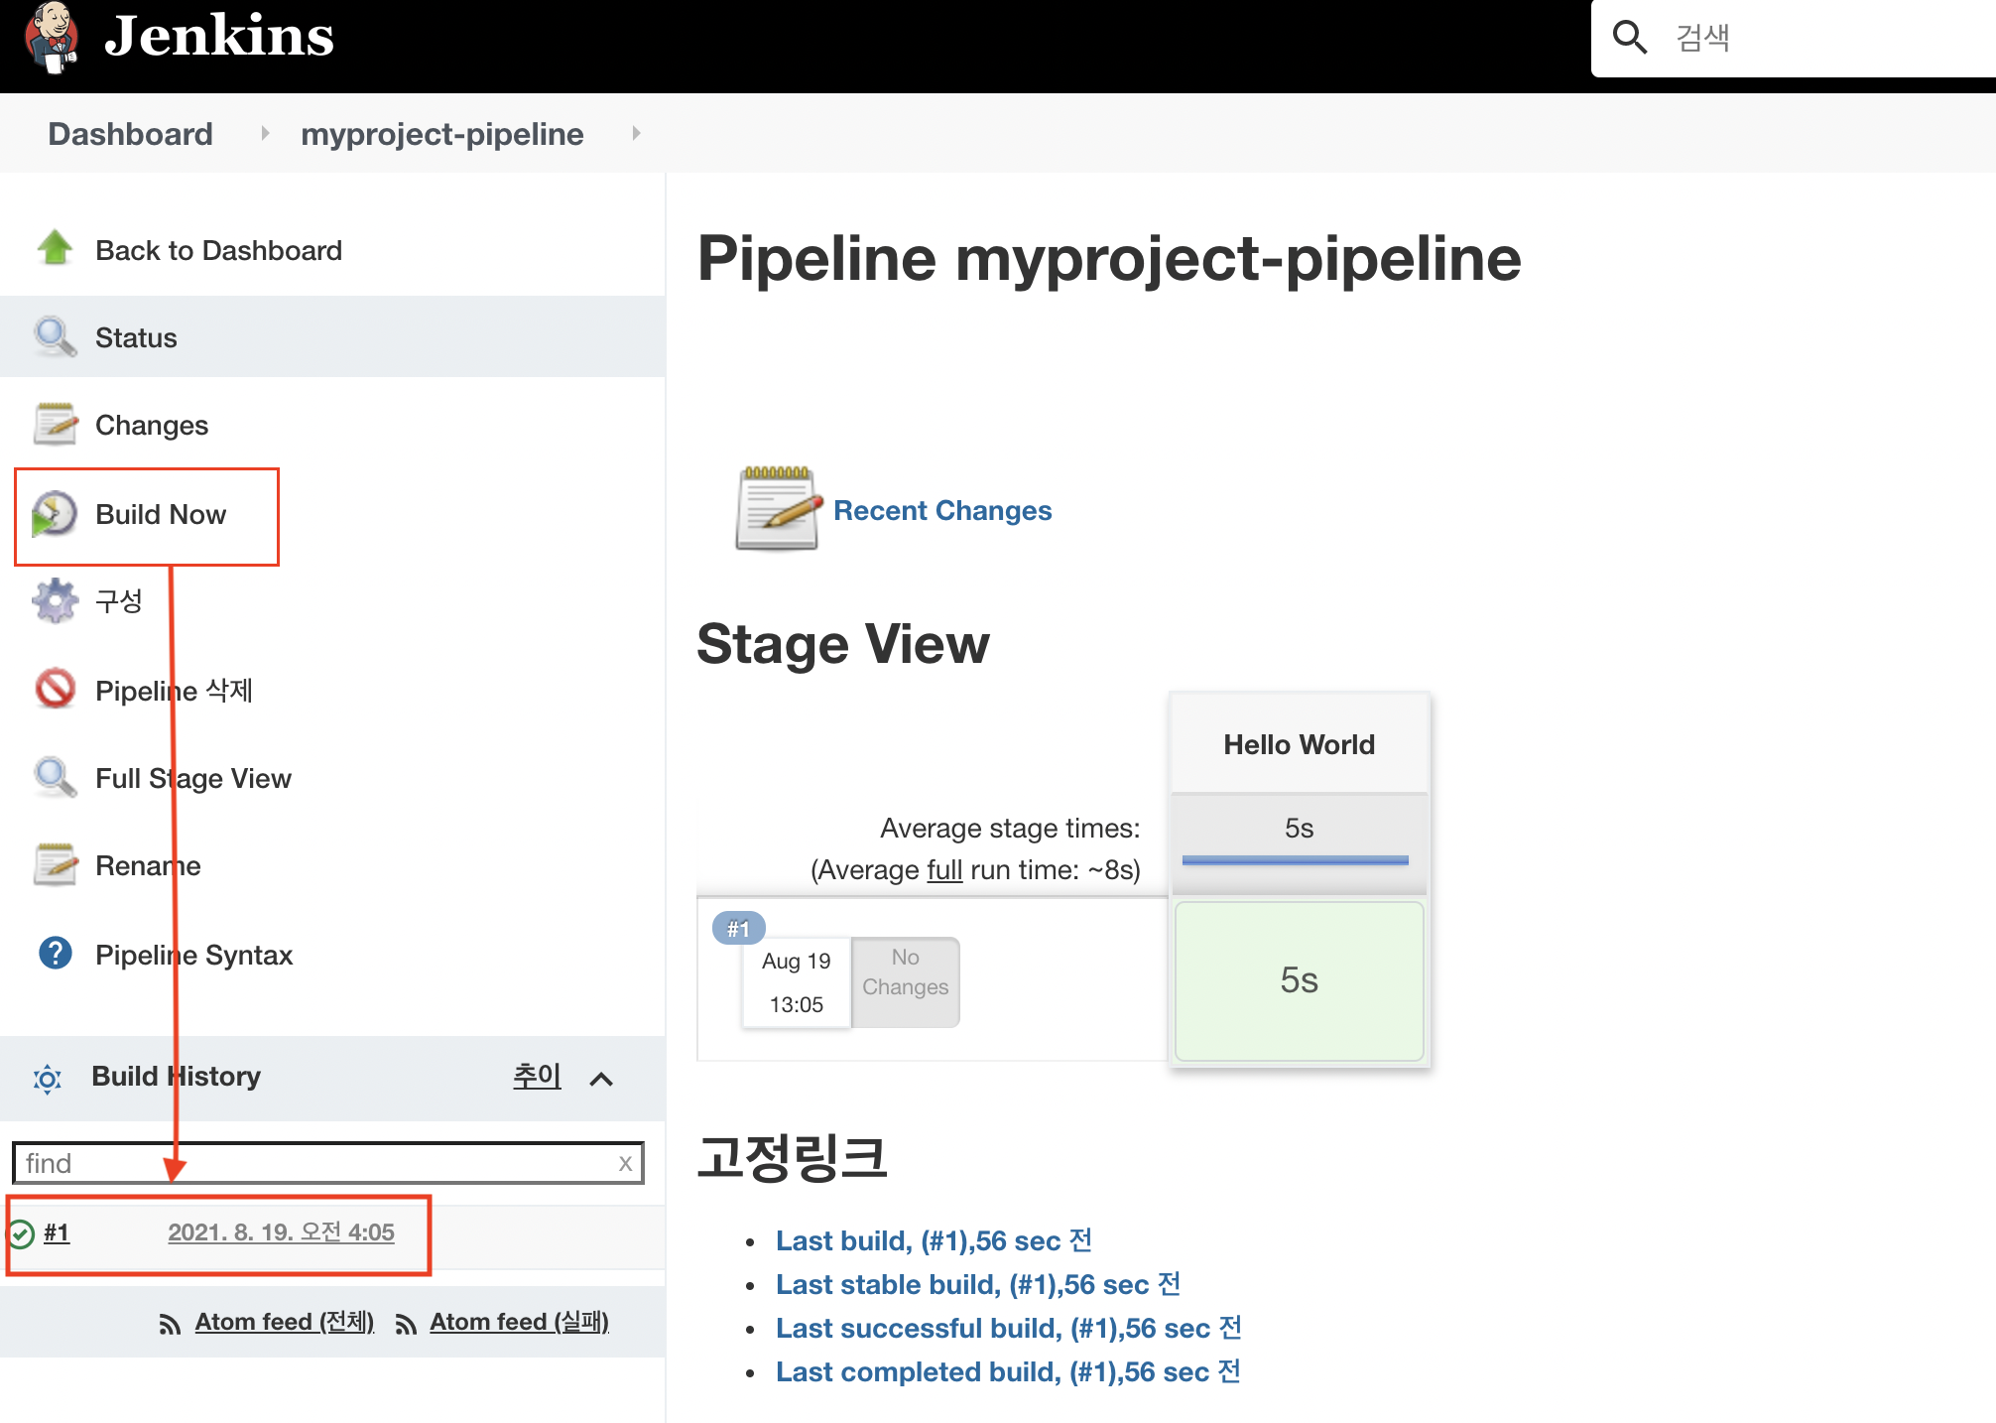This screenshot has width=1996, height=1423.
Task: Open Recent Changes link
Action: click(x=942, y=510)
